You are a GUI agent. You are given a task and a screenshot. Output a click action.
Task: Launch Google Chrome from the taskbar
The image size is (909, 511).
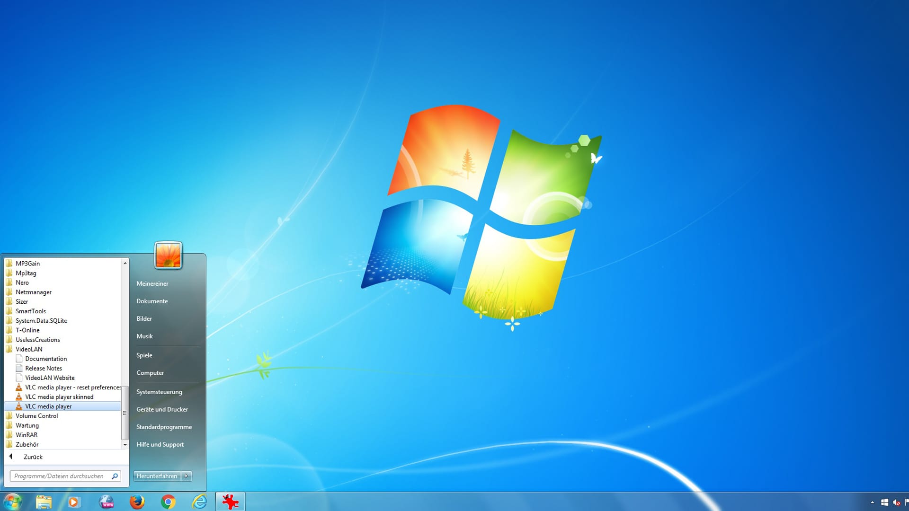[168, 502]
